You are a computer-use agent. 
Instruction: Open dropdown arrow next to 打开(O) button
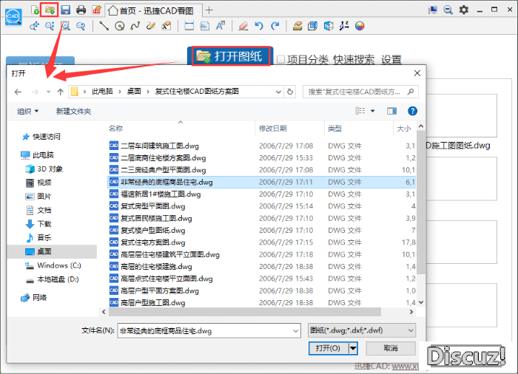(x=353, y=348)
